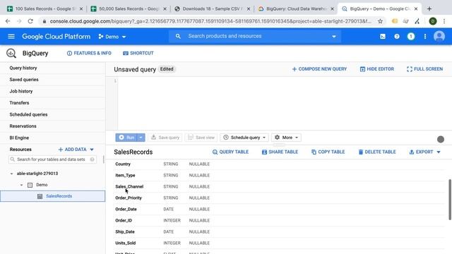Click COMPOSE NEW QUERY
Viewport: 452px width, 254px height.
point(319,69)
